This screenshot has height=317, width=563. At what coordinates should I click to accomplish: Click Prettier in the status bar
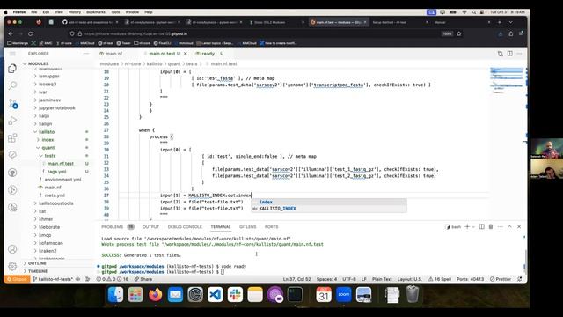pyautogui.click(x=501, y=279)
